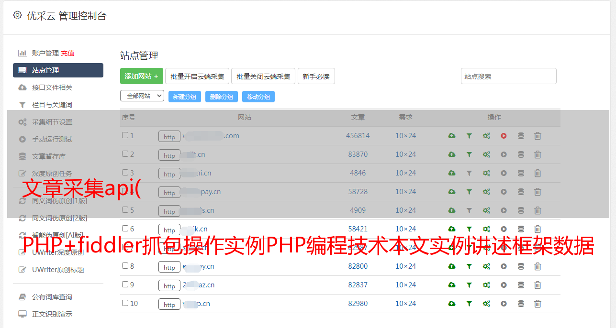Click 批量开启云端采集 button
This screenshot has height=328, width=616.
pyautogui.click(x=197, y=76)
